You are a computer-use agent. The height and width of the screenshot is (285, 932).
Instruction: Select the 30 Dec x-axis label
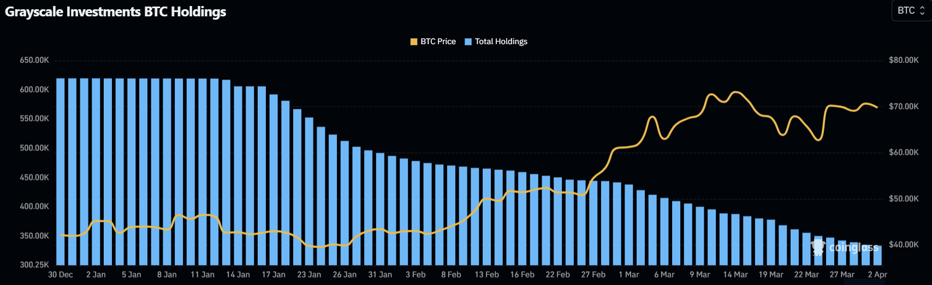[61, 275]
